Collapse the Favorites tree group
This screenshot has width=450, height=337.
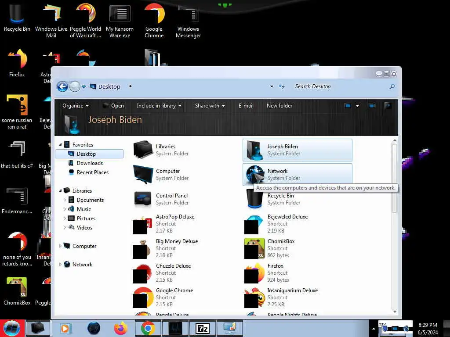click(60, 145)
